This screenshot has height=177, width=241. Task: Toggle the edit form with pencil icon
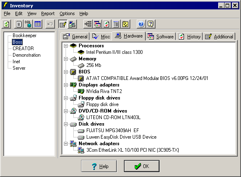point(63,24)
